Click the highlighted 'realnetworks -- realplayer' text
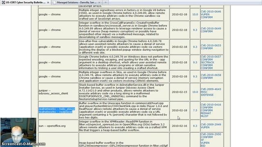This screenshot has width=262, height=147. click(56, 112)
